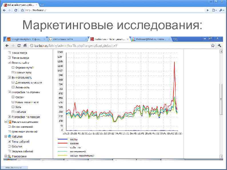
Task: Collapse the Поисковики section
Action: (6, 156)
